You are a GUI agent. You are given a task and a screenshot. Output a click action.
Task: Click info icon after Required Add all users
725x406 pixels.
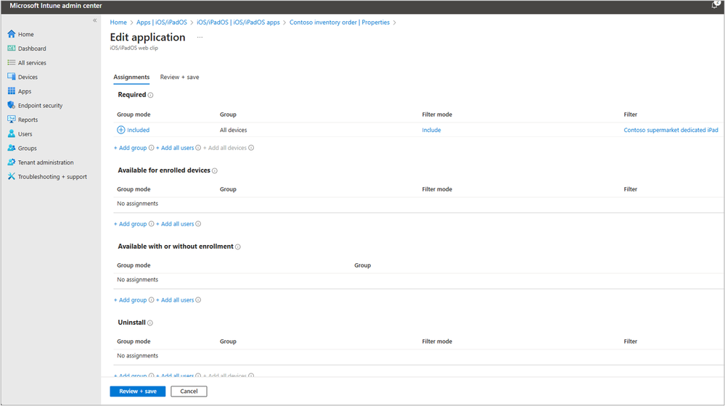(198, 148)
